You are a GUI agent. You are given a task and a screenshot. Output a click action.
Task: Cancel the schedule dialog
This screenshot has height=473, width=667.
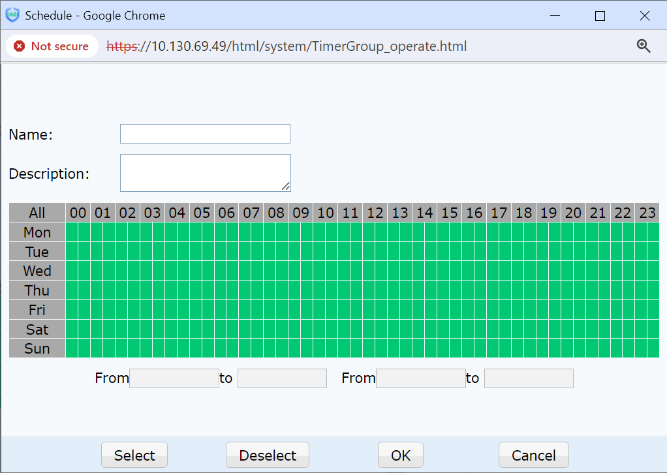pos(533,455)
